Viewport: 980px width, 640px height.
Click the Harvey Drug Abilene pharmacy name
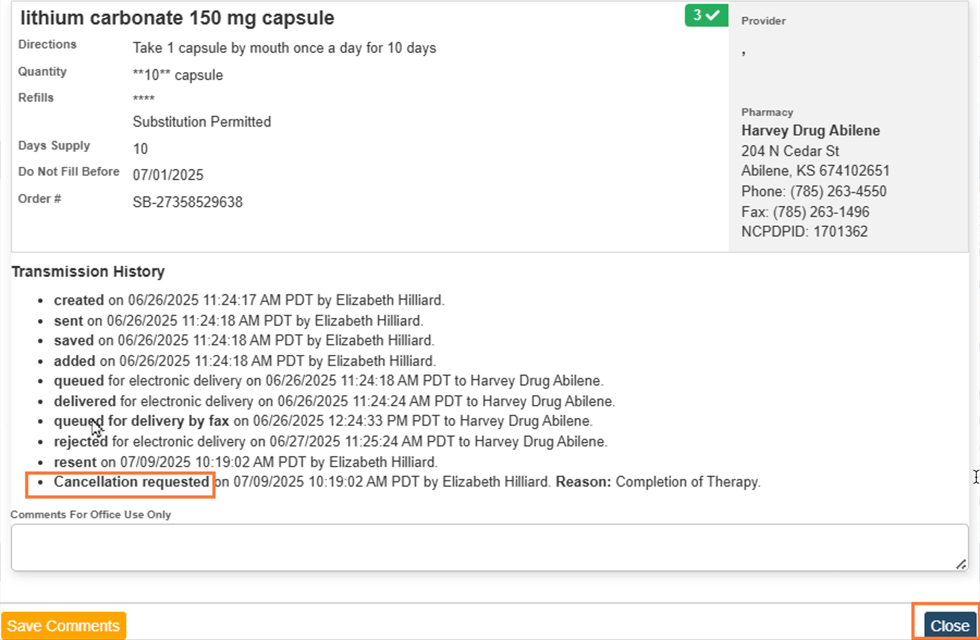coord(810,131)
